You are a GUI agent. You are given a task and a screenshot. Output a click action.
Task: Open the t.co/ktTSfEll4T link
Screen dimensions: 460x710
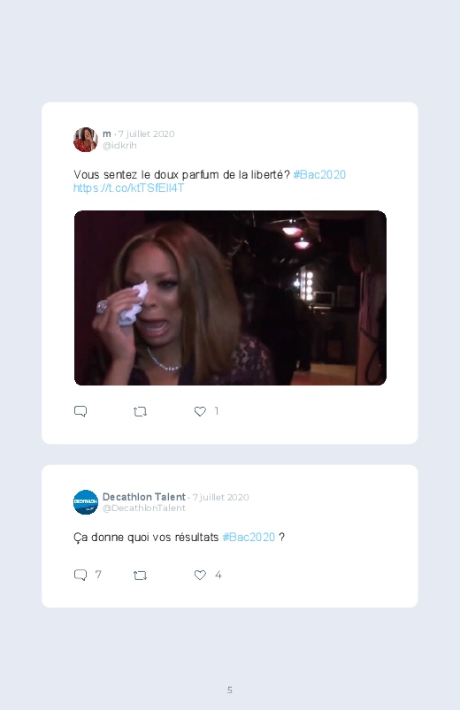point(128,188)
